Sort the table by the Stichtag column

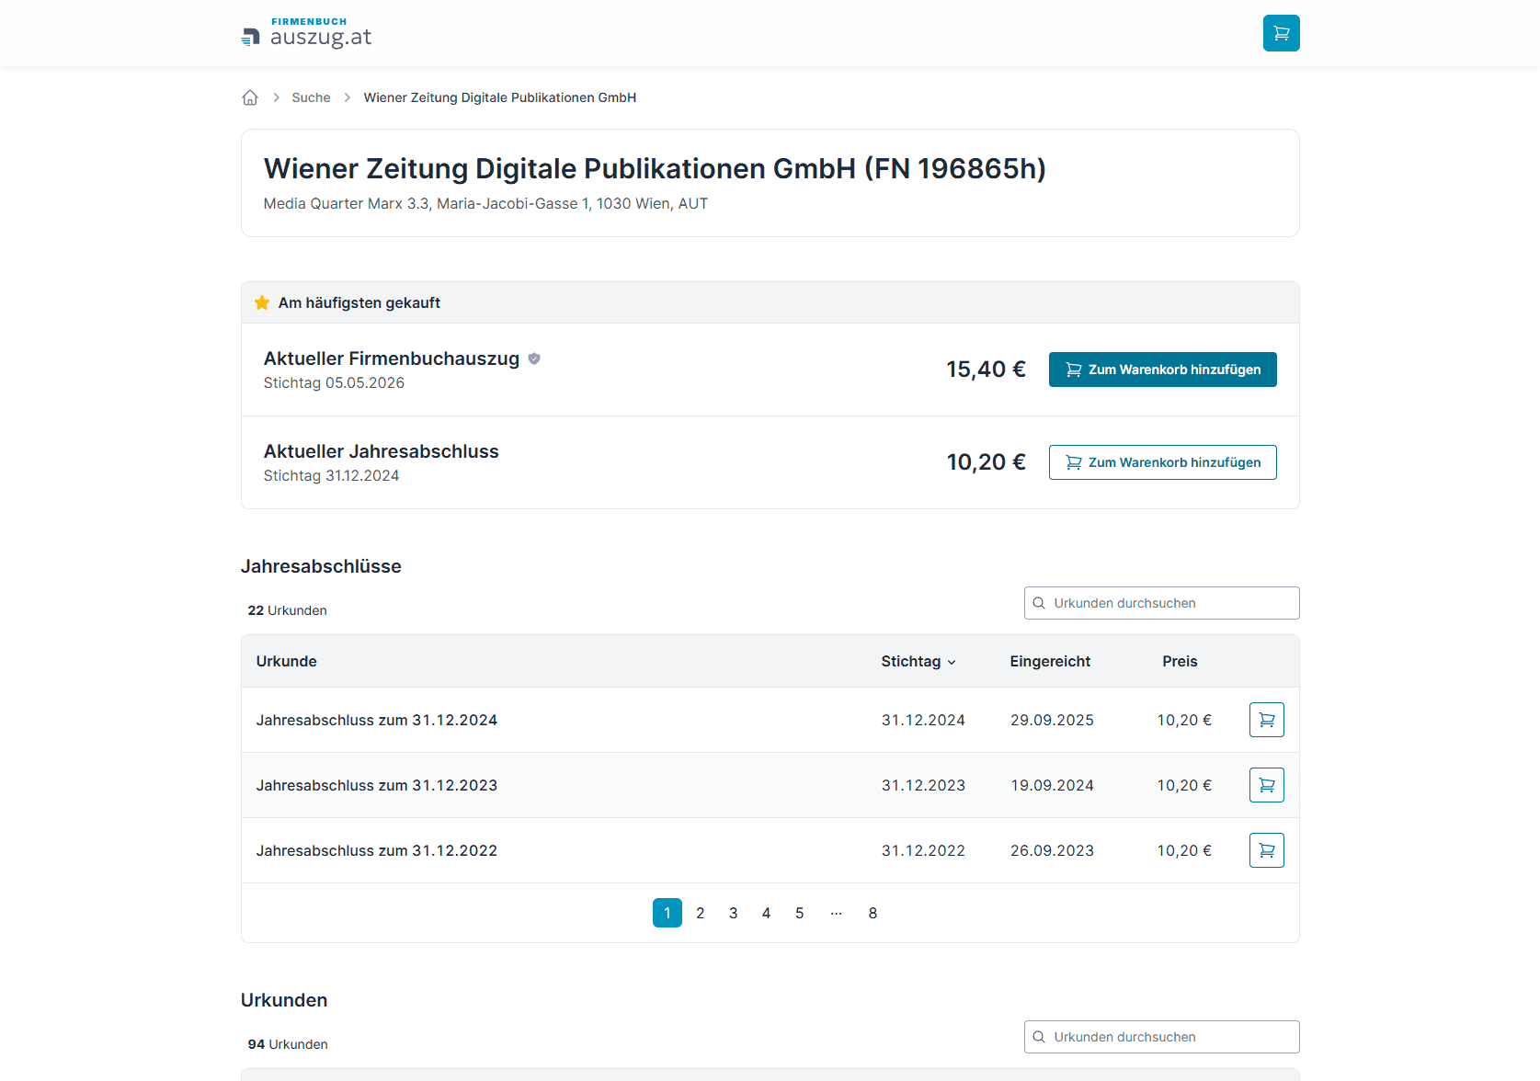[918, 661]
